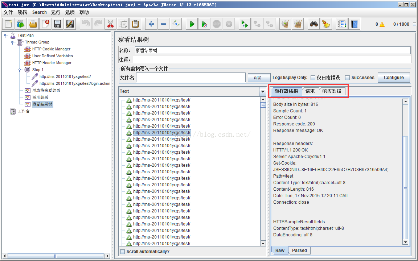
Task: Open the 编辑 menu
Action: point(22,12)
